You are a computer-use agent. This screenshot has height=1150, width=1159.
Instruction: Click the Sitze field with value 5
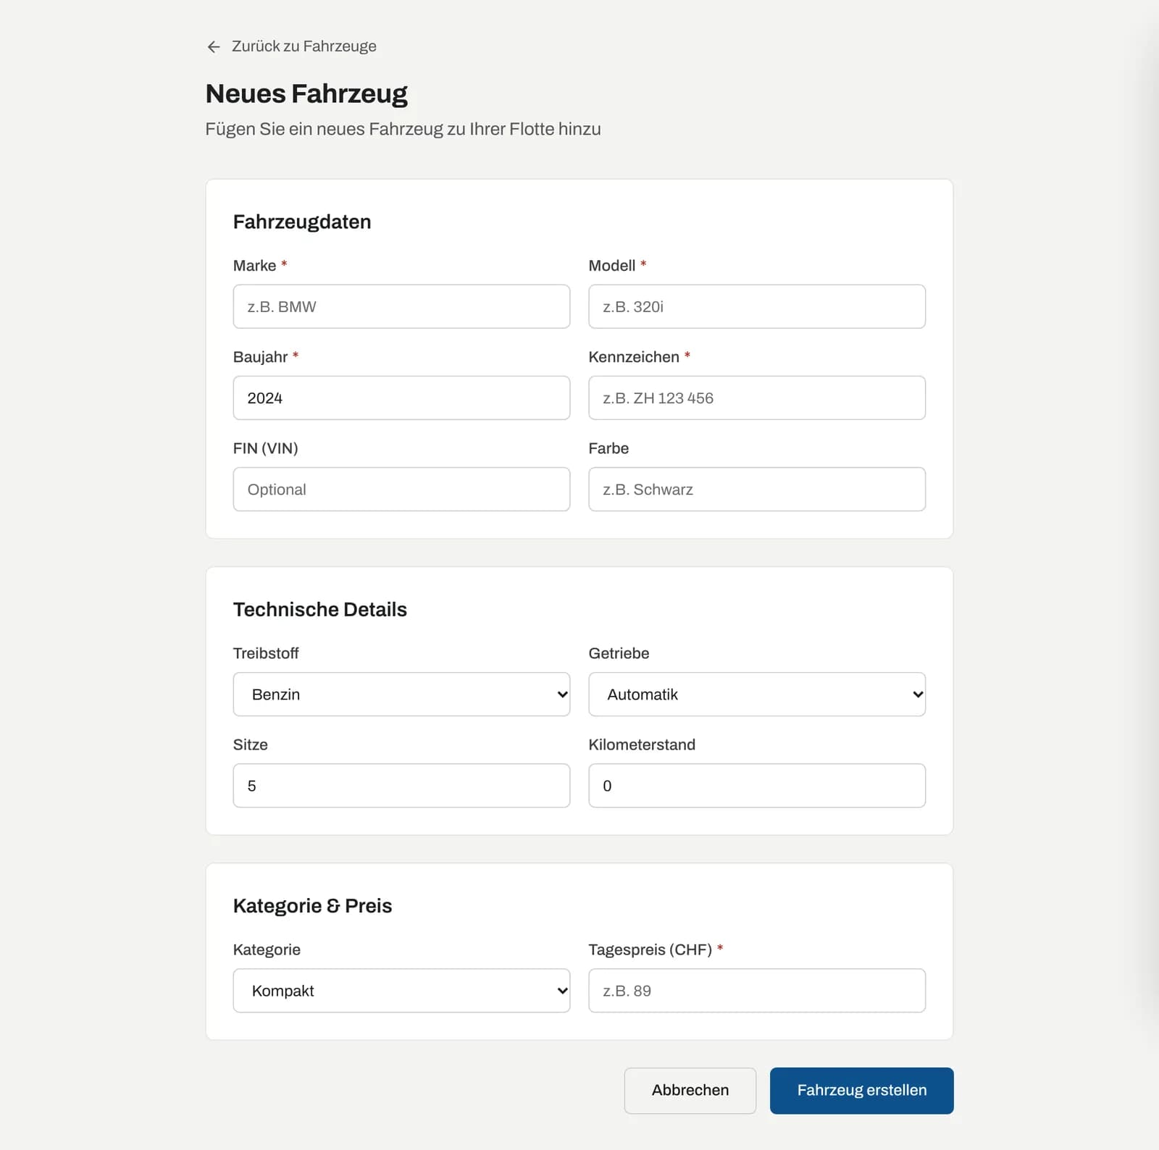(x=401, y=786)
